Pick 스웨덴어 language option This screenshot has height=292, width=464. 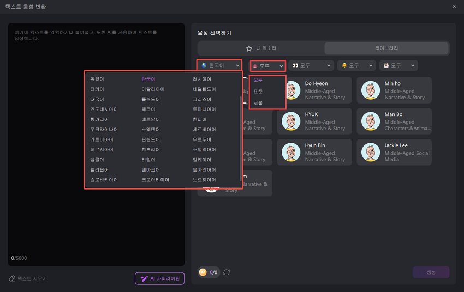[x=151, y=129]
